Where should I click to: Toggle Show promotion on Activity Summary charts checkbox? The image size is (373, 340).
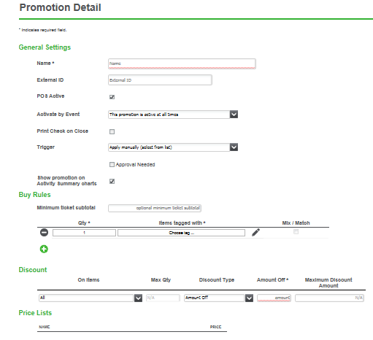[112, 181]
